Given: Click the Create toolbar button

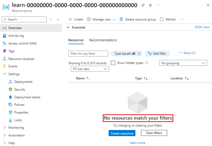Looking at the screenshot, I should tap(76, 19).
